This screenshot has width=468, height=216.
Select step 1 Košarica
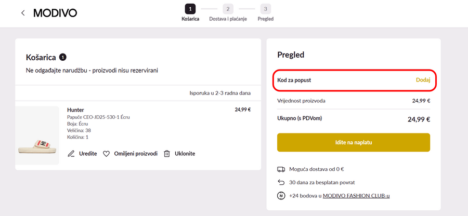coord(190,9)
